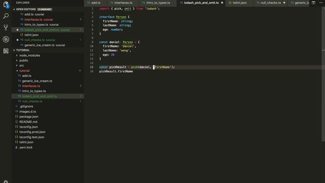Open the Debug view icon
The height and width of the screenshot is (183, 325).
click(6, 39)
